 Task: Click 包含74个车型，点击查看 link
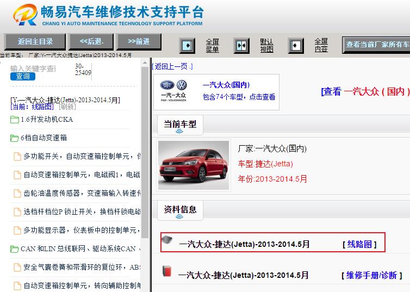pos(239,97)
